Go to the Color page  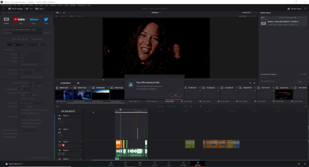point(168,163)
